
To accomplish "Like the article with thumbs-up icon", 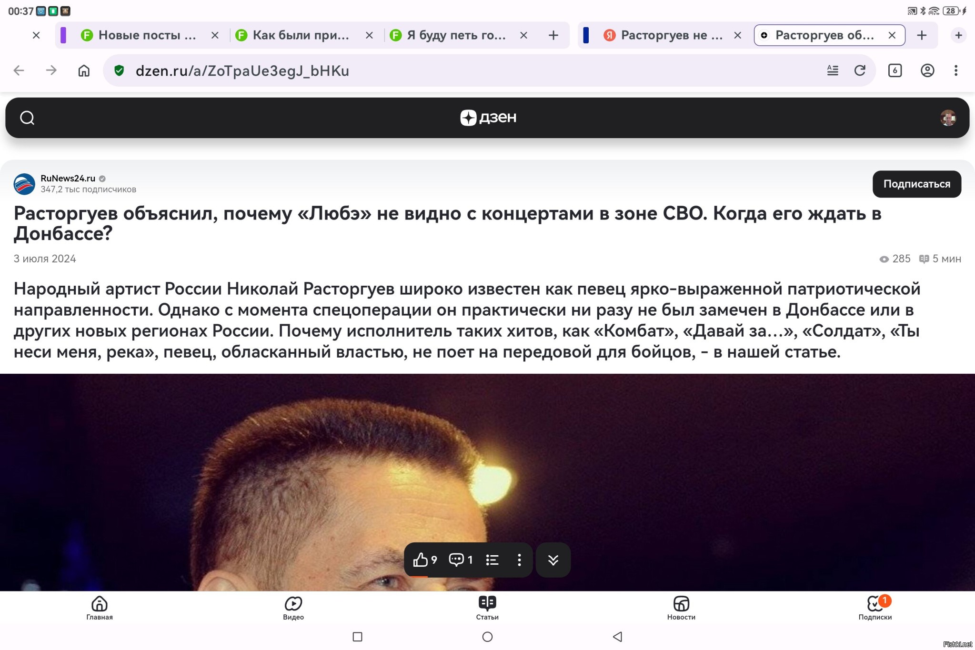I will (x=424, y=560).
